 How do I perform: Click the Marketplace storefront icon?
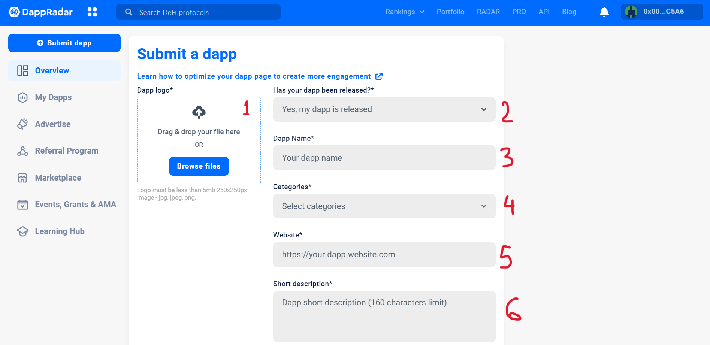[x=22, y=178]
